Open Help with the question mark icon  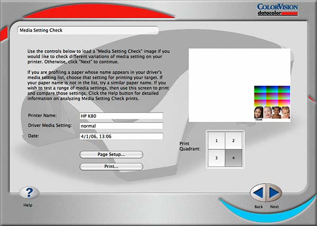[x=29, y=193]
